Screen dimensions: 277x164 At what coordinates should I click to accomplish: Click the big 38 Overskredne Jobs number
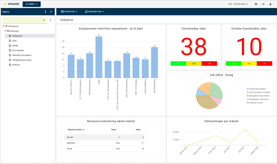[x=194, y=47]
